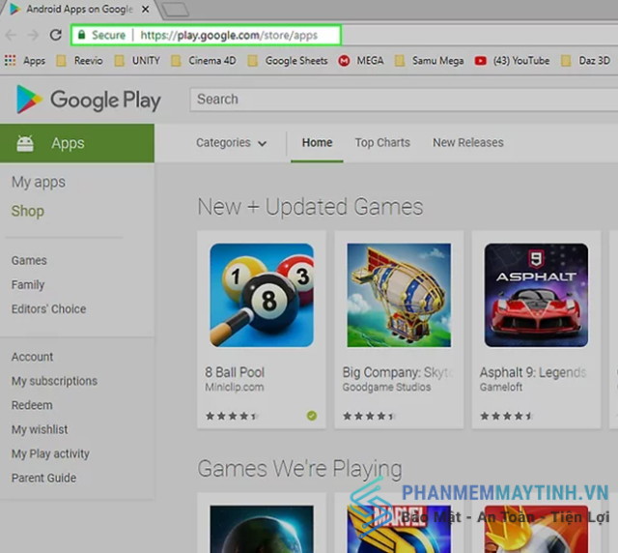This screenshot has width=618, height=553.
Task: Click the Big Company: Skytopia title
Action: (x=397, y=372)
